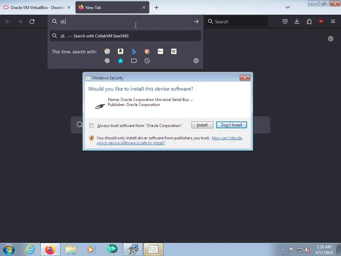The height and width of the screenshot is (256, 341).
Task: Switch to the VirtualBox installer taskbar item
Action: point(133,249)
